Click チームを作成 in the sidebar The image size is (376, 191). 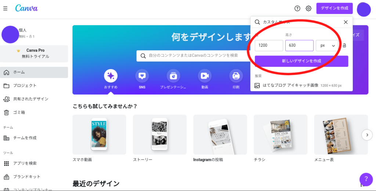tap(34, 138)
